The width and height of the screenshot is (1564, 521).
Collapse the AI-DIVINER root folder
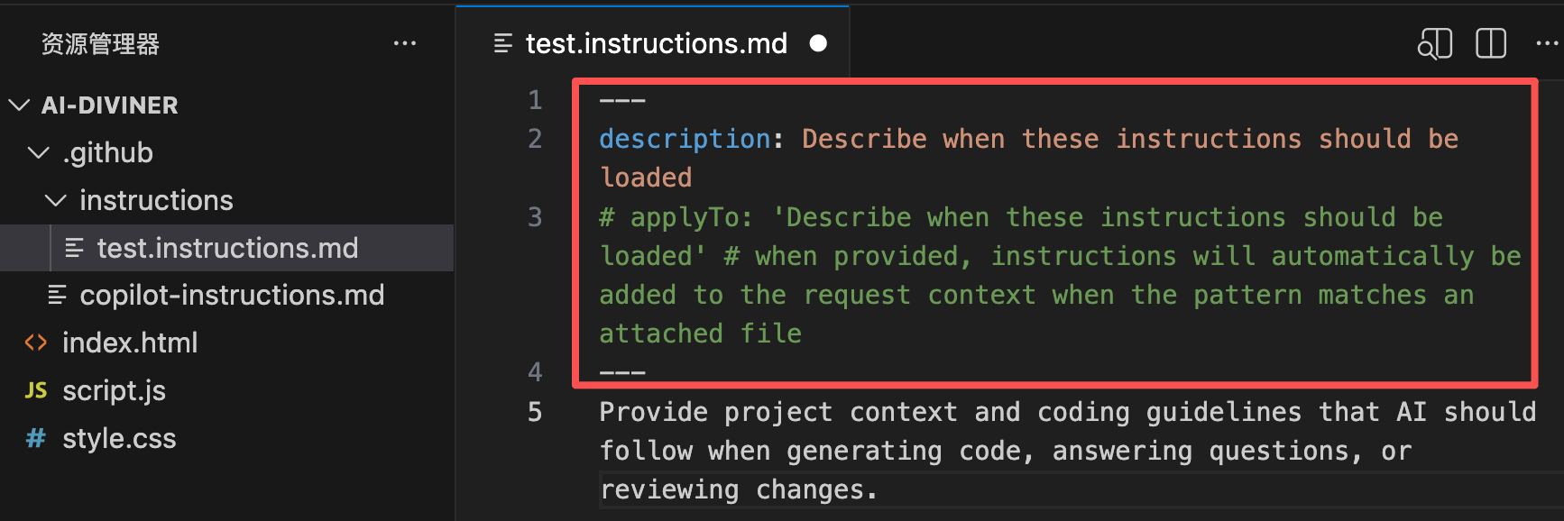pyautogui.click(x=20, y=105)
